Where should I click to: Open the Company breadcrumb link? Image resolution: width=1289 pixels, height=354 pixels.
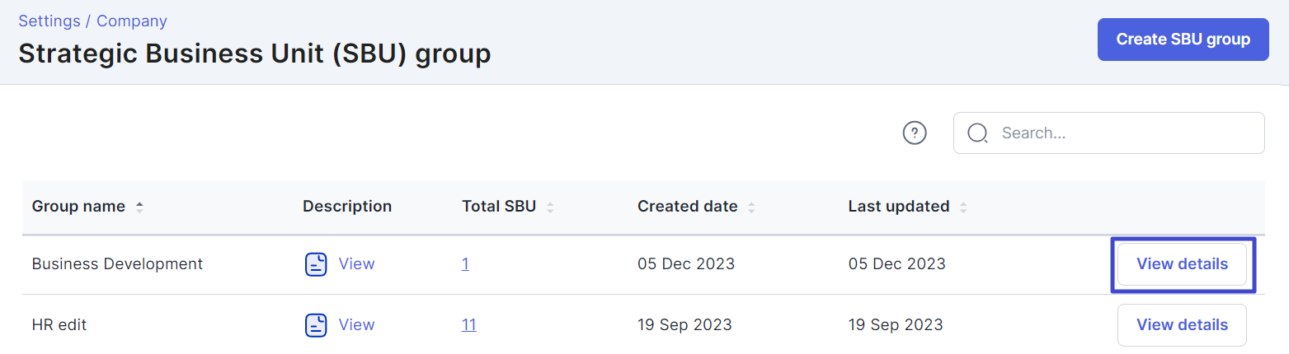pyautogui.click(x=132, y=21)
